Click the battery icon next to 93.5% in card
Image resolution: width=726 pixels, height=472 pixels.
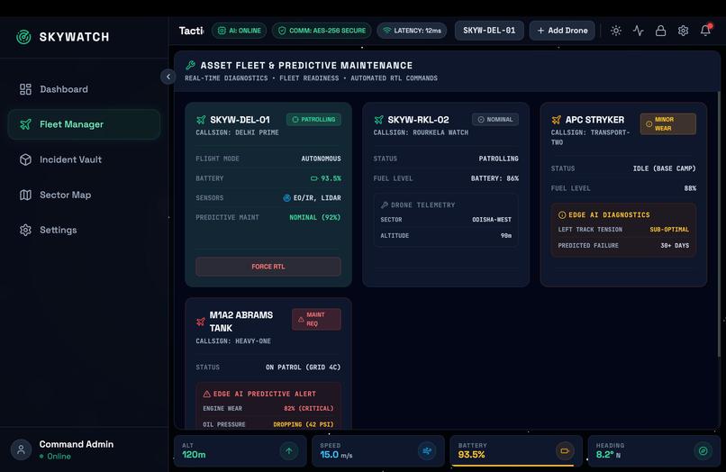click(x=314, y=178)
